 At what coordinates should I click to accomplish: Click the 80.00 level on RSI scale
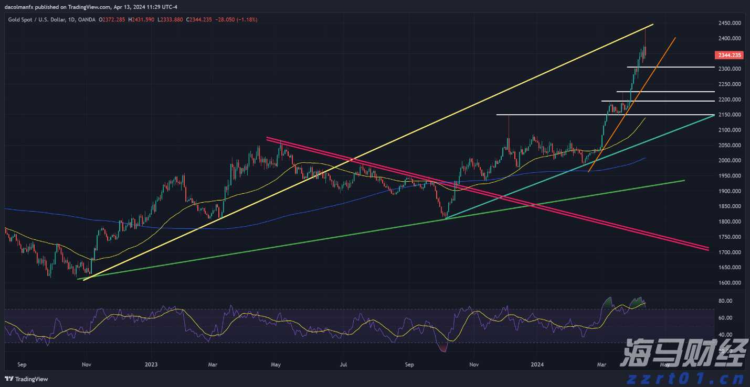click(x=725, y=301)
